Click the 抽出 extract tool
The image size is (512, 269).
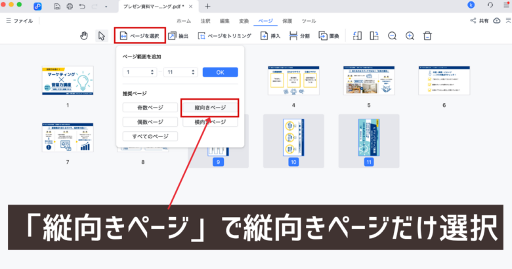click(x=177, y=35)
